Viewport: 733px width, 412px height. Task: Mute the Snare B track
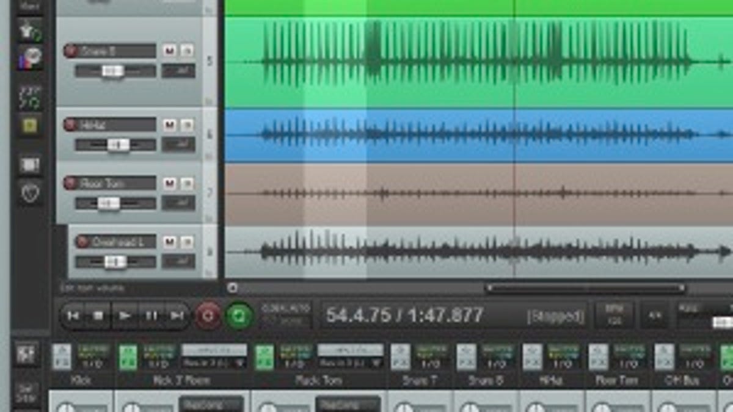169,51
